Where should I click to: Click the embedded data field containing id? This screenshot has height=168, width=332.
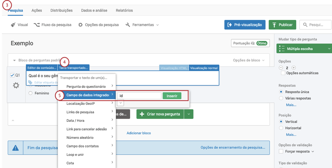coord(139,96)
